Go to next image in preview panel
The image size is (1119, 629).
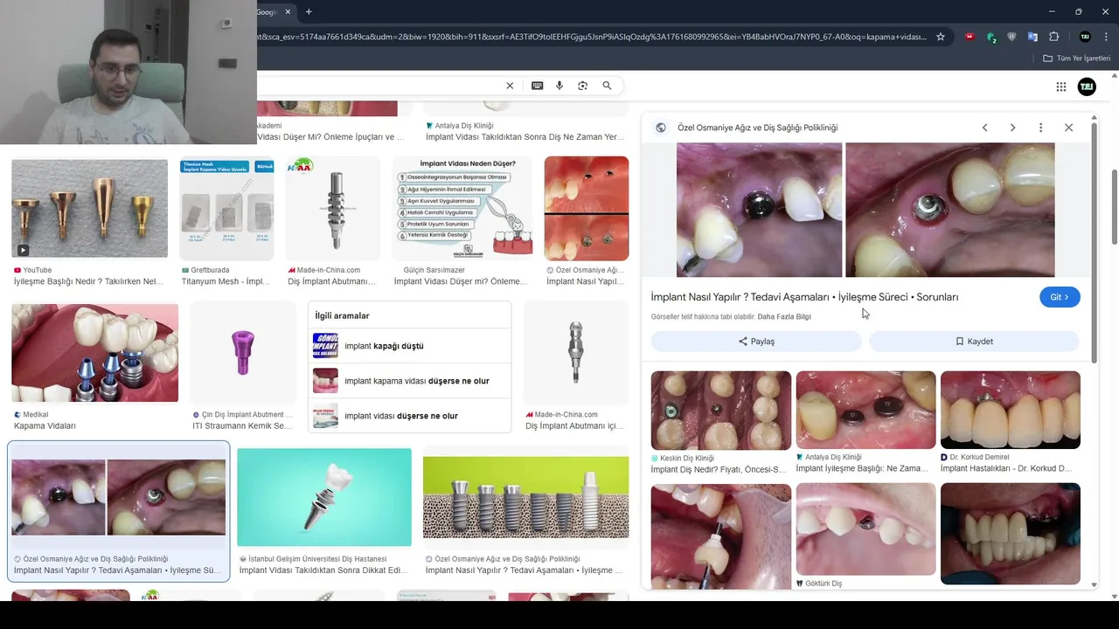pos(1012,128)
